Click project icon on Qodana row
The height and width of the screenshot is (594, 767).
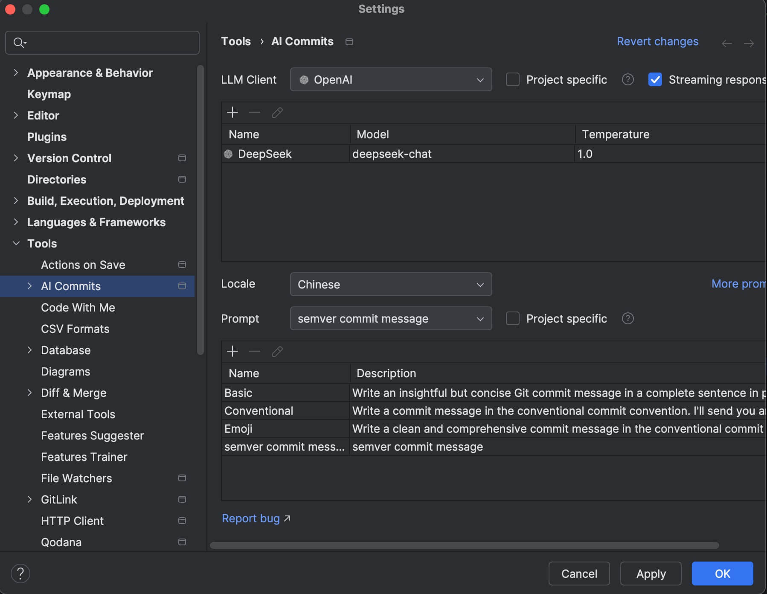pyautogui.click(x=182, y=542)
